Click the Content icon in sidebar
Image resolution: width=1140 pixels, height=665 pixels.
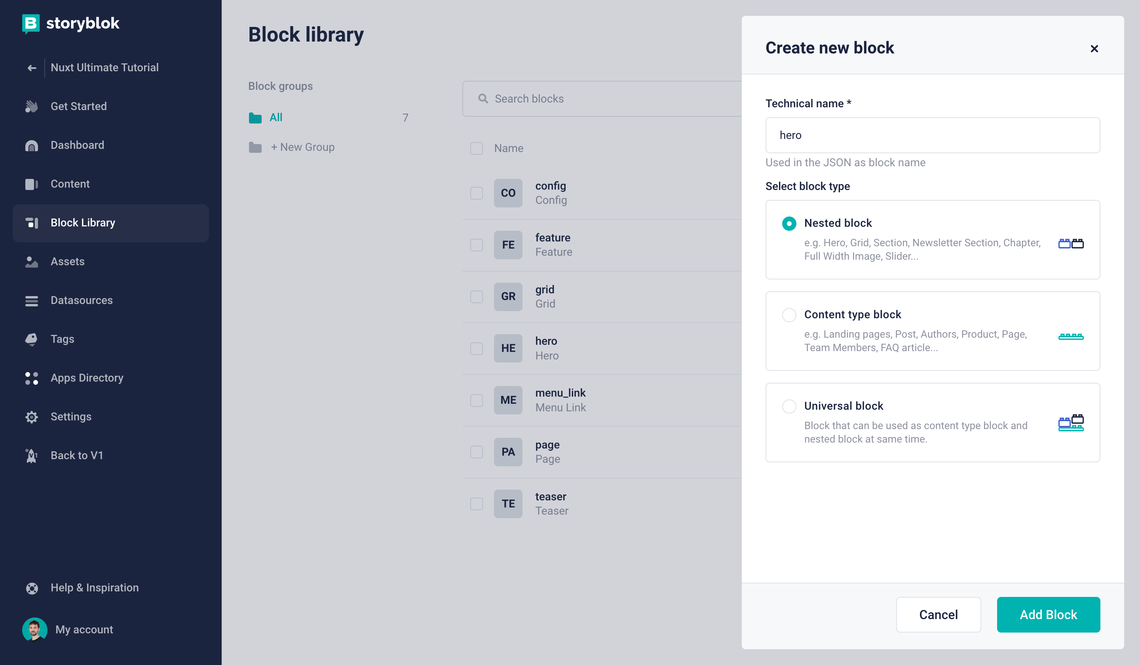(x=32, y=184)
